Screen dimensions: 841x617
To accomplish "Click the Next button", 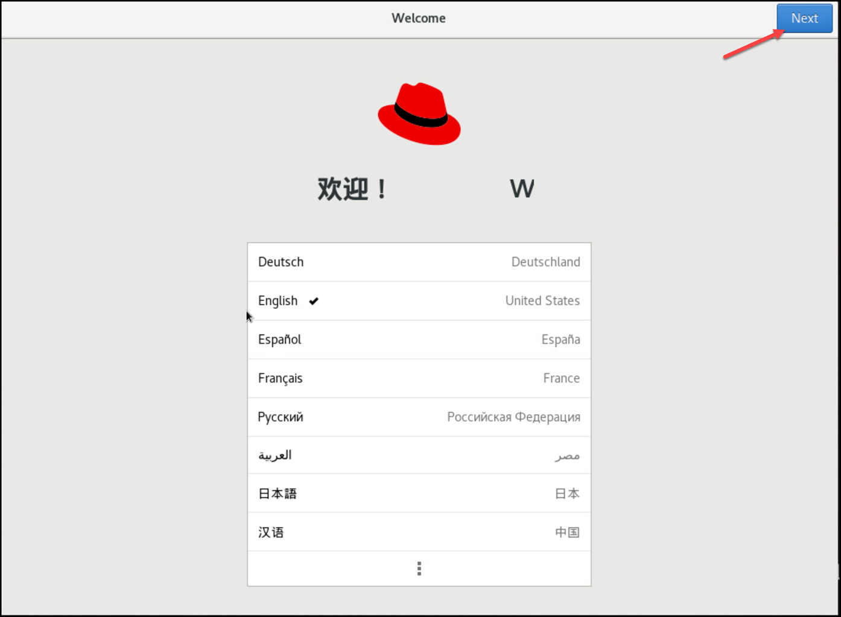I will [x=804, y=18].
